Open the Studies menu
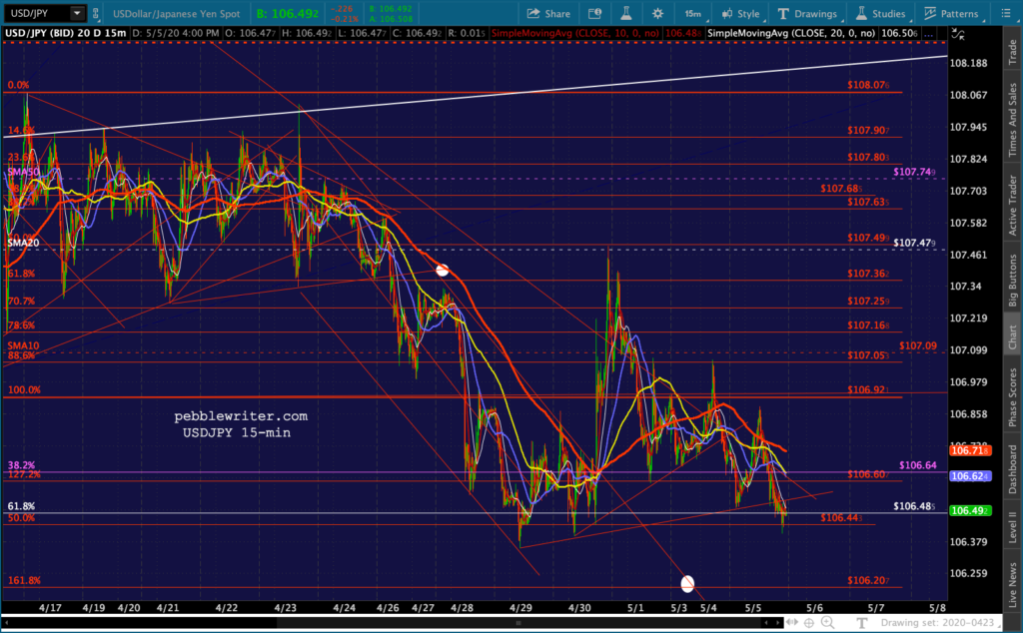The image size is (1023, 633). (x=882, y=13)
